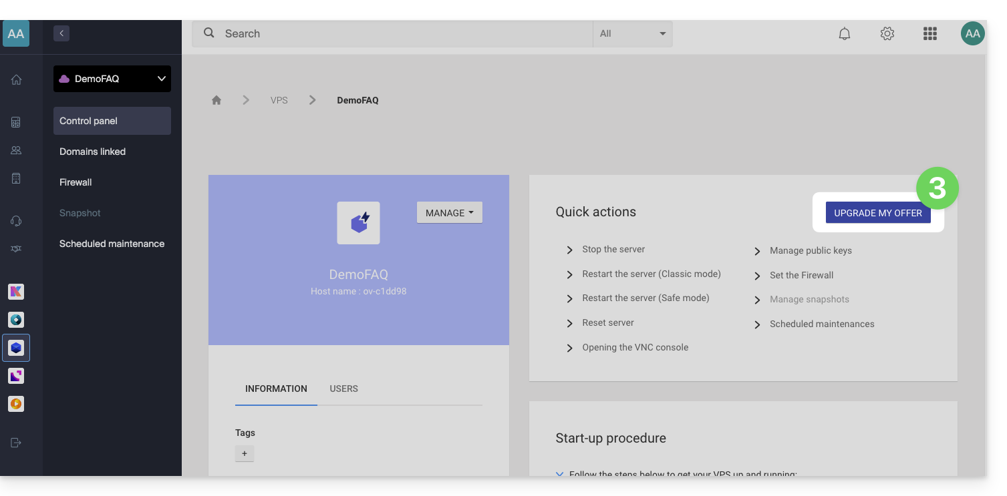Expand the MANAGE dropdown button
Screen dimensions: 1007x496
click(x=449, y=213)
